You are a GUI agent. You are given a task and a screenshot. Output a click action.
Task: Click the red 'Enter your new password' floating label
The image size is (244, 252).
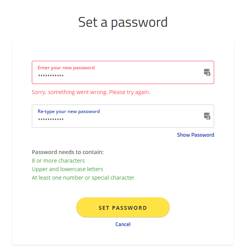(66, 67)
